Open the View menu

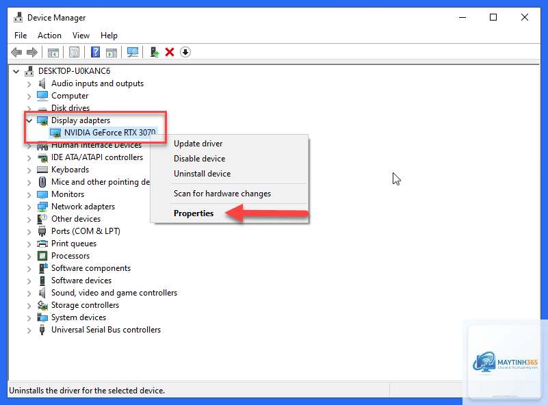pos(81,36)
